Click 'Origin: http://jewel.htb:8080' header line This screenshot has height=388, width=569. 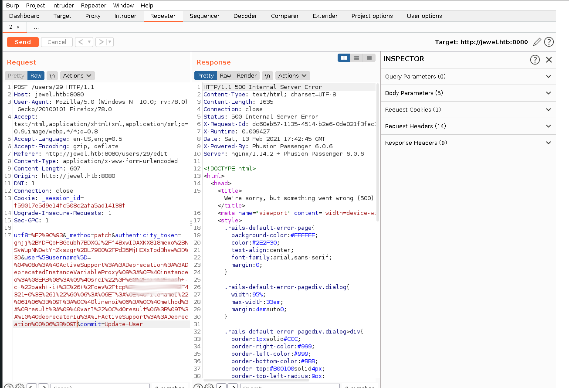pyautogui.click(x=64, y=176)
